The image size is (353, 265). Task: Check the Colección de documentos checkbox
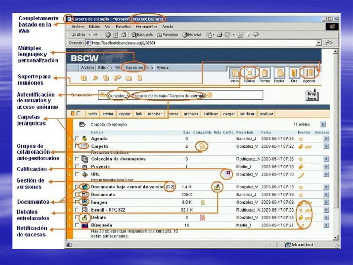point(77,159)
